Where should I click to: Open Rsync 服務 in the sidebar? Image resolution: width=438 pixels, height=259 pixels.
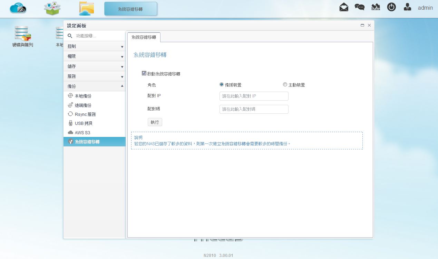pos(95,114)
